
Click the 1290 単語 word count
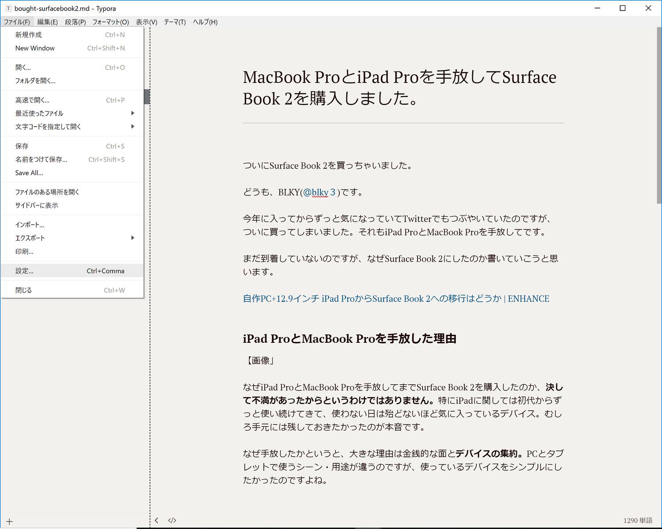point(638,521)
